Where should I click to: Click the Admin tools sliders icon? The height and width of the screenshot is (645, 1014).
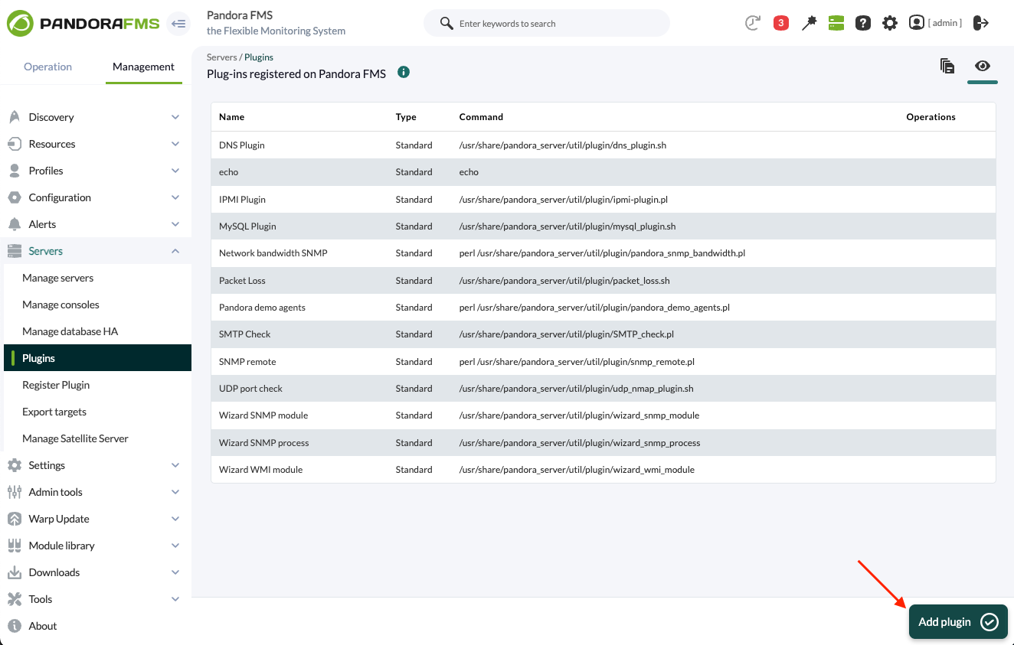coord(14,492)
